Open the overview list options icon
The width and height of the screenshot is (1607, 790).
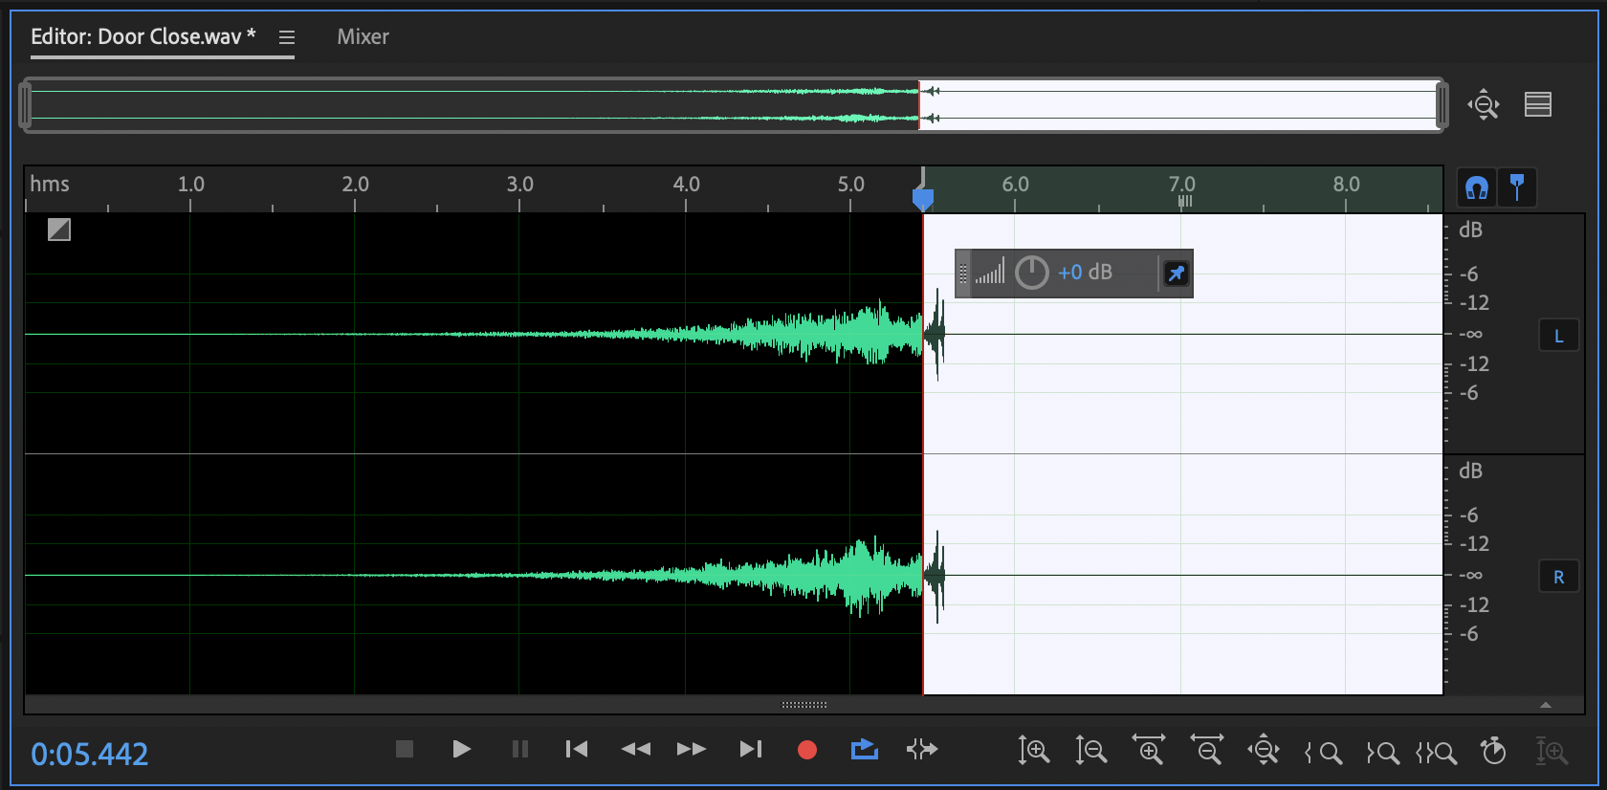point(1538,103)
